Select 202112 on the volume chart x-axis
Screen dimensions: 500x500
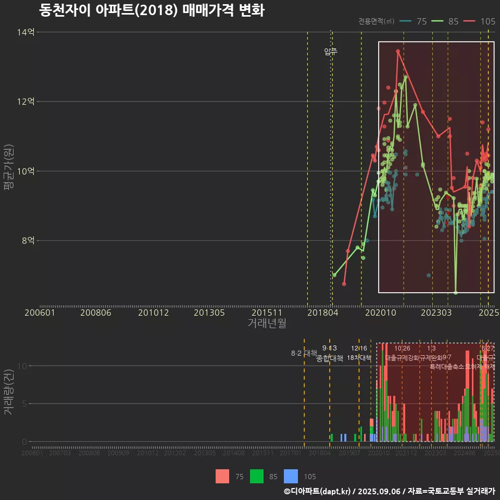click(406, 453)
